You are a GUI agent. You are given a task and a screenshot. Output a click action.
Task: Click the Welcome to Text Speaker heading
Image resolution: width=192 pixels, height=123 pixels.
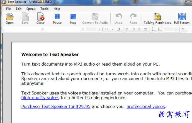50,55
